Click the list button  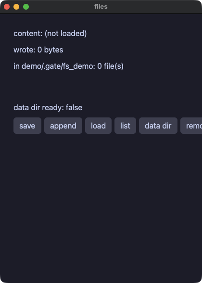click(125, 126)
